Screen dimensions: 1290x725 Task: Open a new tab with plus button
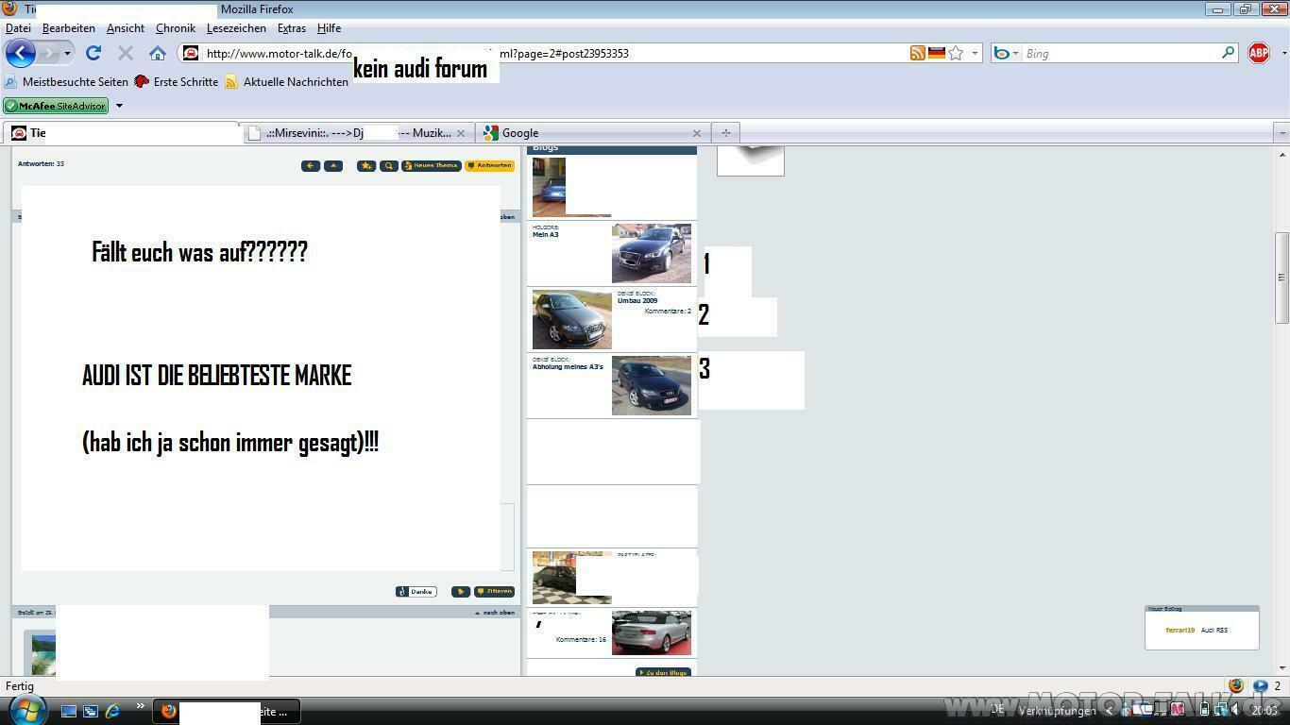click(x=725, y=133)
